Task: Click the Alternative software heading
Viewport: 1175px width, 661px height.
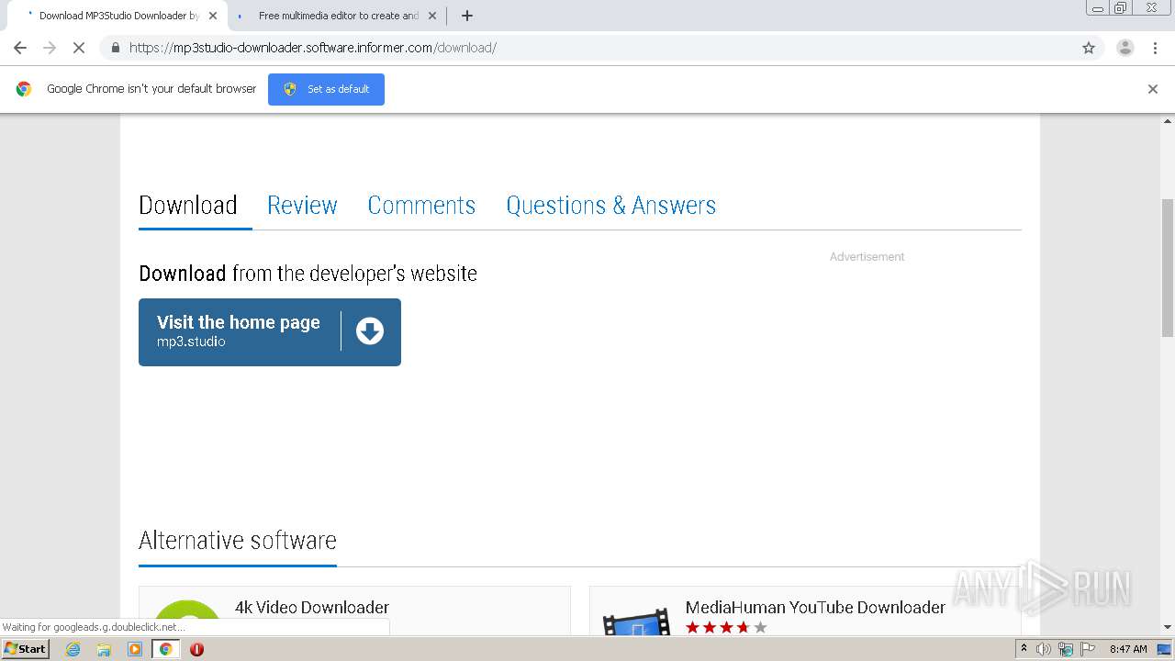Action: [238, 540]
